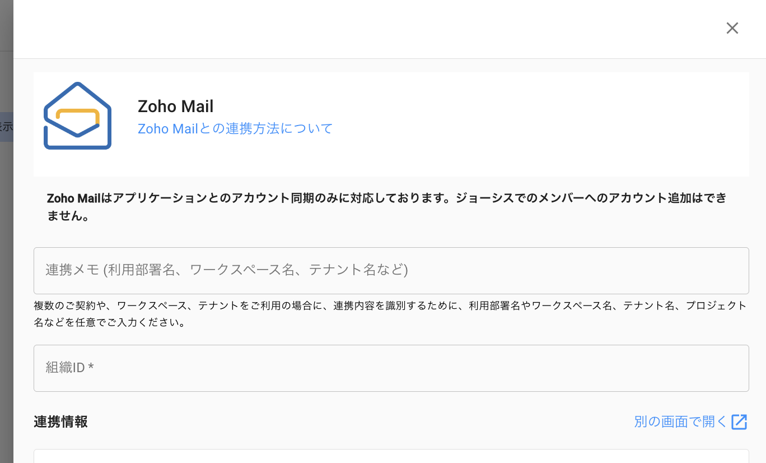Click the white panel under 連携情報
This screenshot has height=463, width=766.
(391, 456)
